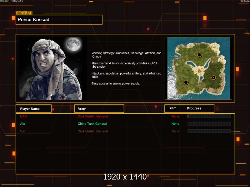Click the Prince Kassad general name field
This screenshot has width=250, height=187.
[59, 20]
